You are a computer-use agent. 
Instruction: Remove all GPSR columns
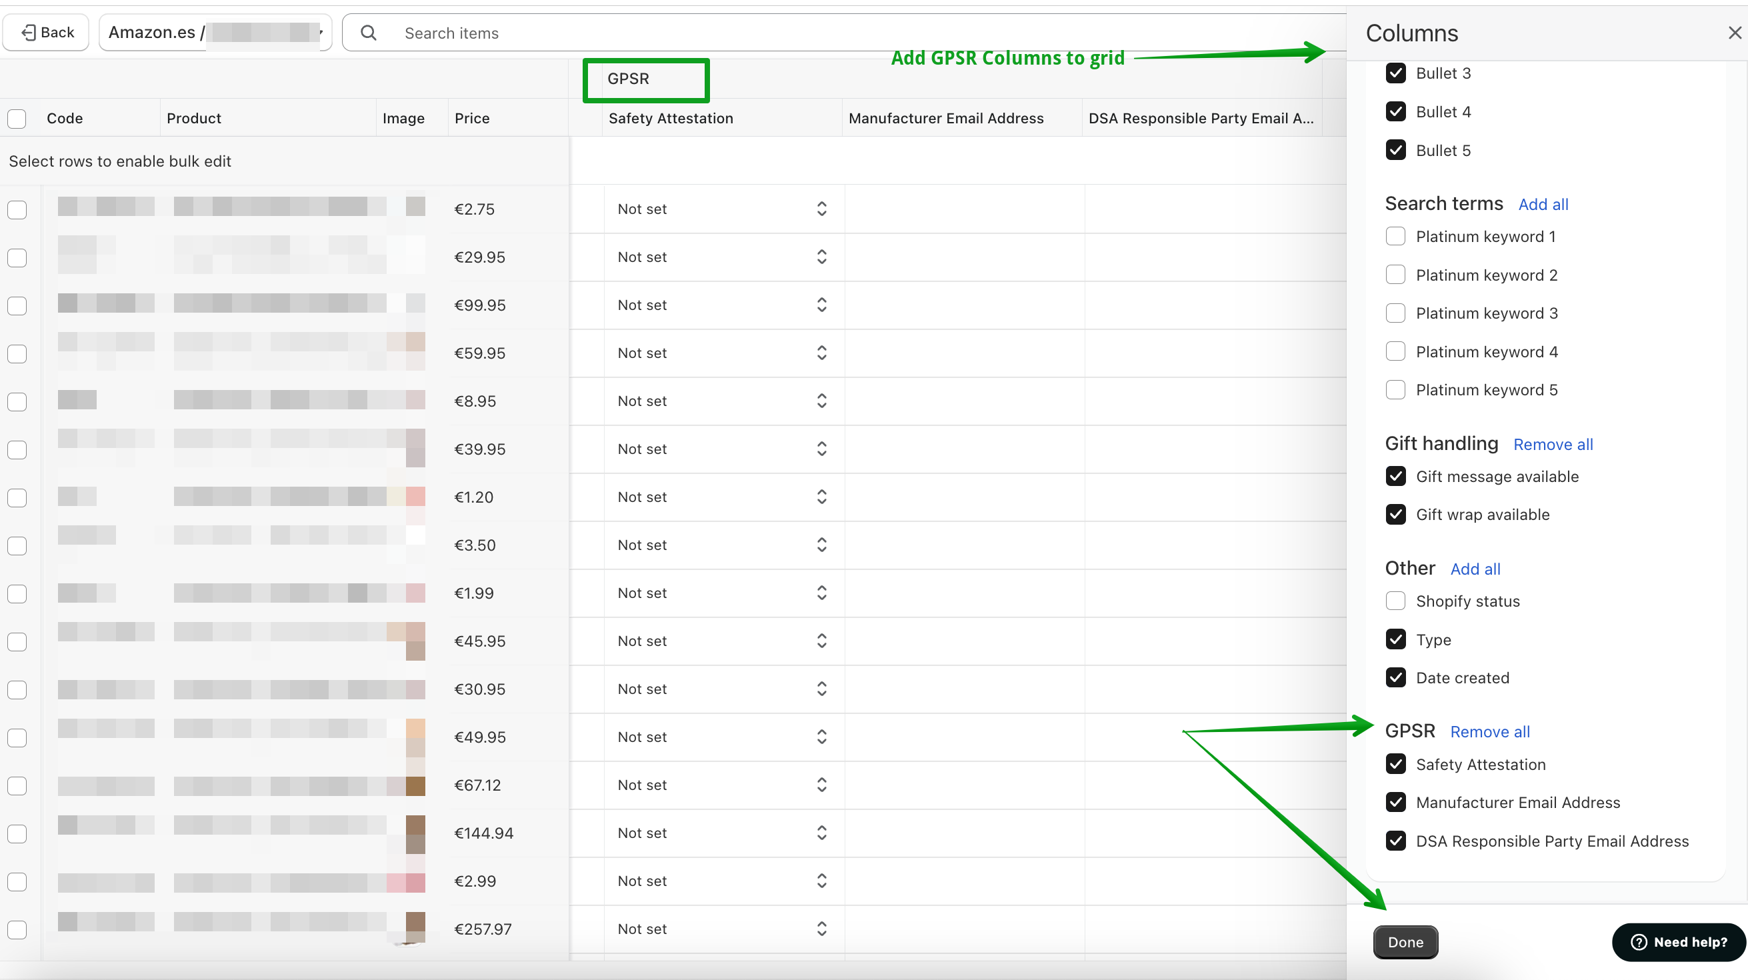(x=1490, y=732)
